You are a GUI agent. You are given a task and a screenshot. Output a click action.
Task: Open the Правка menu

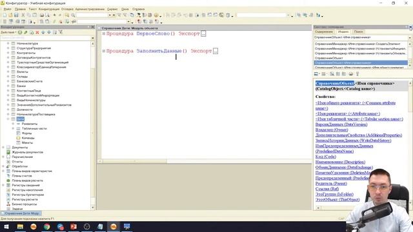[20, 9]
